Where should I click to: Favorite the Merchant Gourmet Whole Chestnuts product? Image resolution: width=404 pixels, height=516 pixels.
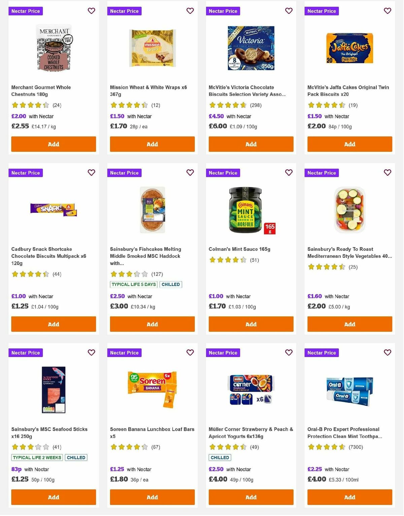point(91,11)
